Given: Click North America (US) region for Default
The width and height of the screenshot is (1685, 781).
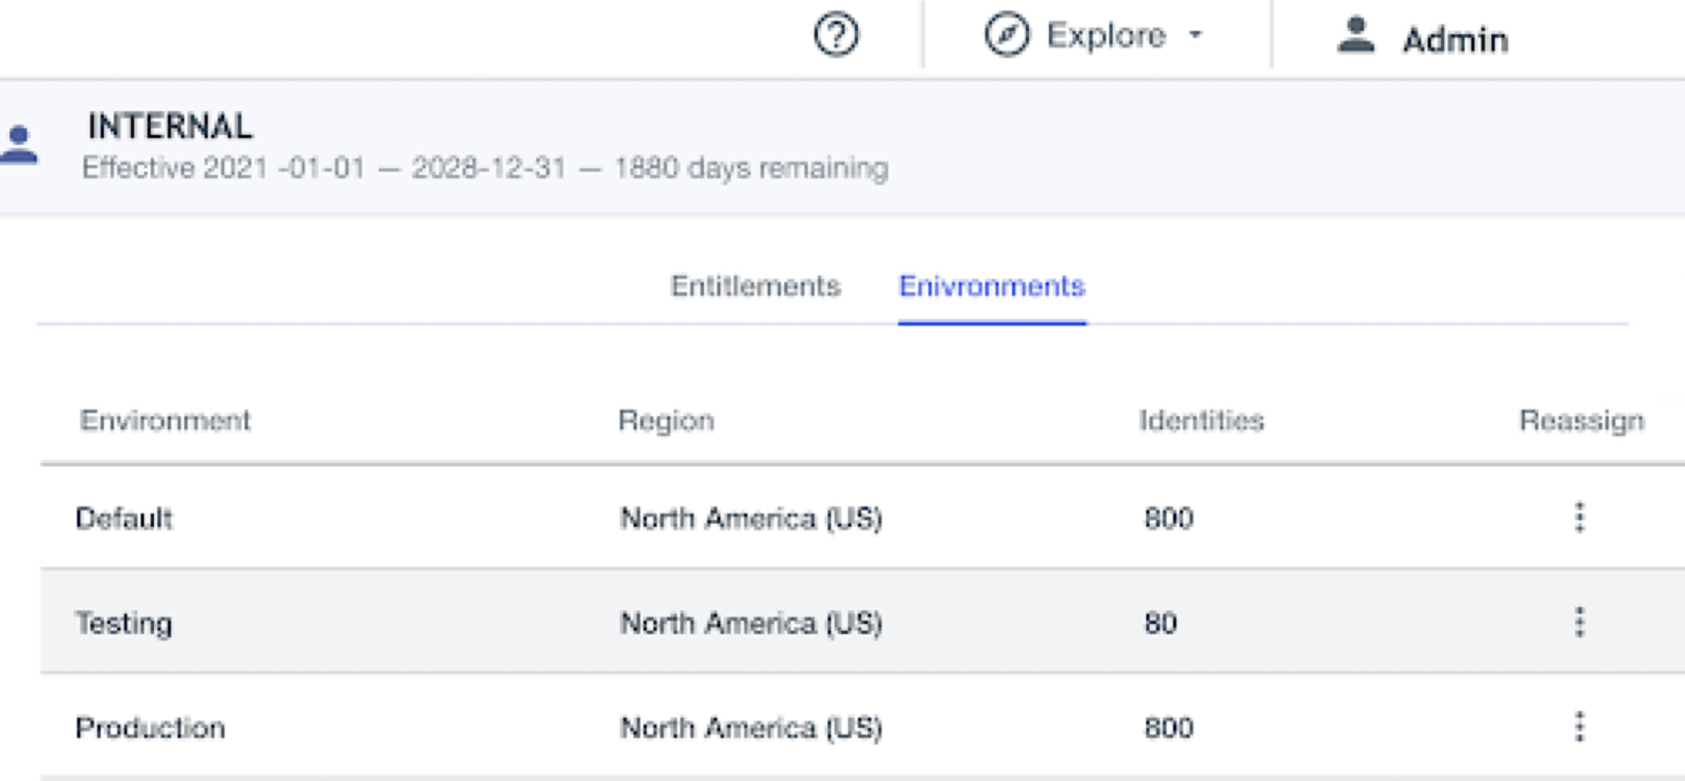Looking at the screenshot, I should pyautogui.click(x=753, y=517).
